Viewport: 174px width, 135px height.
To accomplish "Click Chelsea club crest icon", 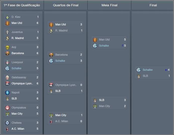I will pos(7,123).
